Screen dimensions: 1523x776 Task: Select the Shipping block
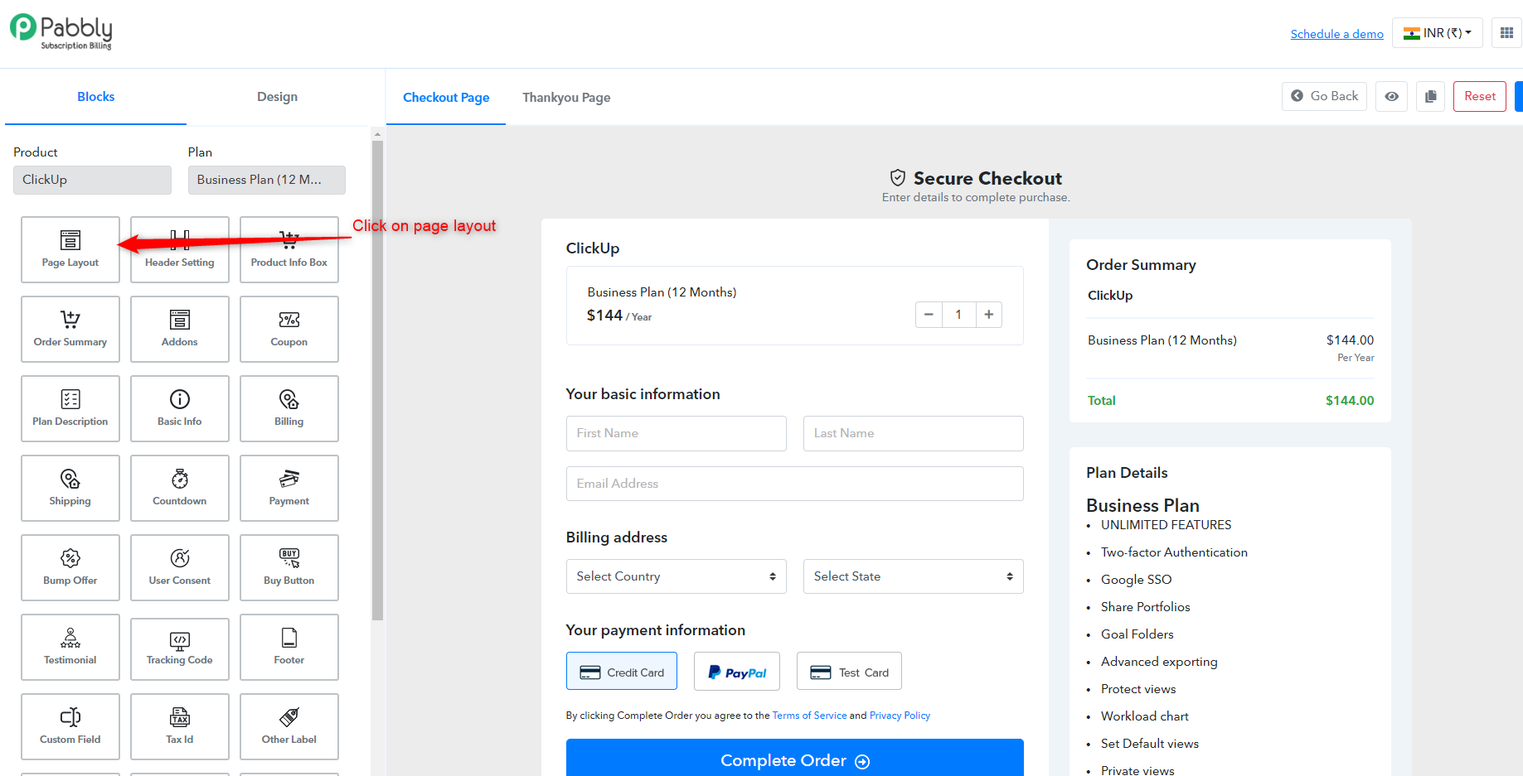point(70,488)
